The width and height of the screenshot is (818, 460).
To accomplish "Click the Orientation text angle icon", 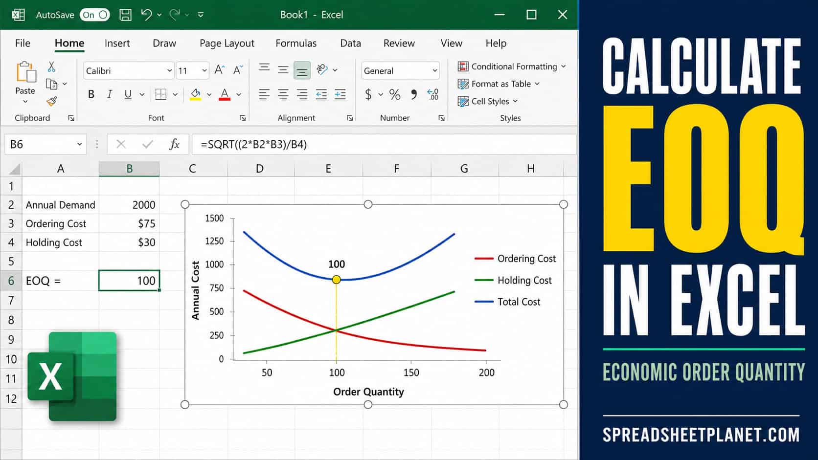I will 322,70.
